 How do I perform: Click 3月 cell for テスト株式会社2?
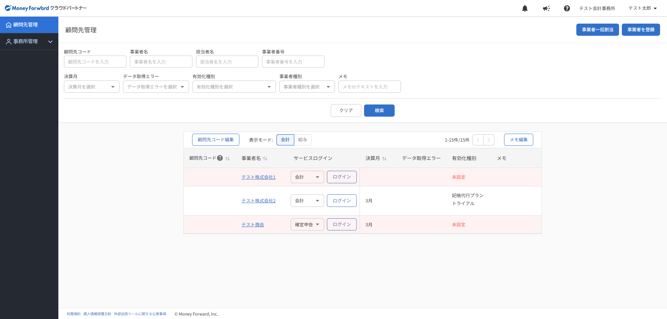pyautogui.click(x=369, y=201)
